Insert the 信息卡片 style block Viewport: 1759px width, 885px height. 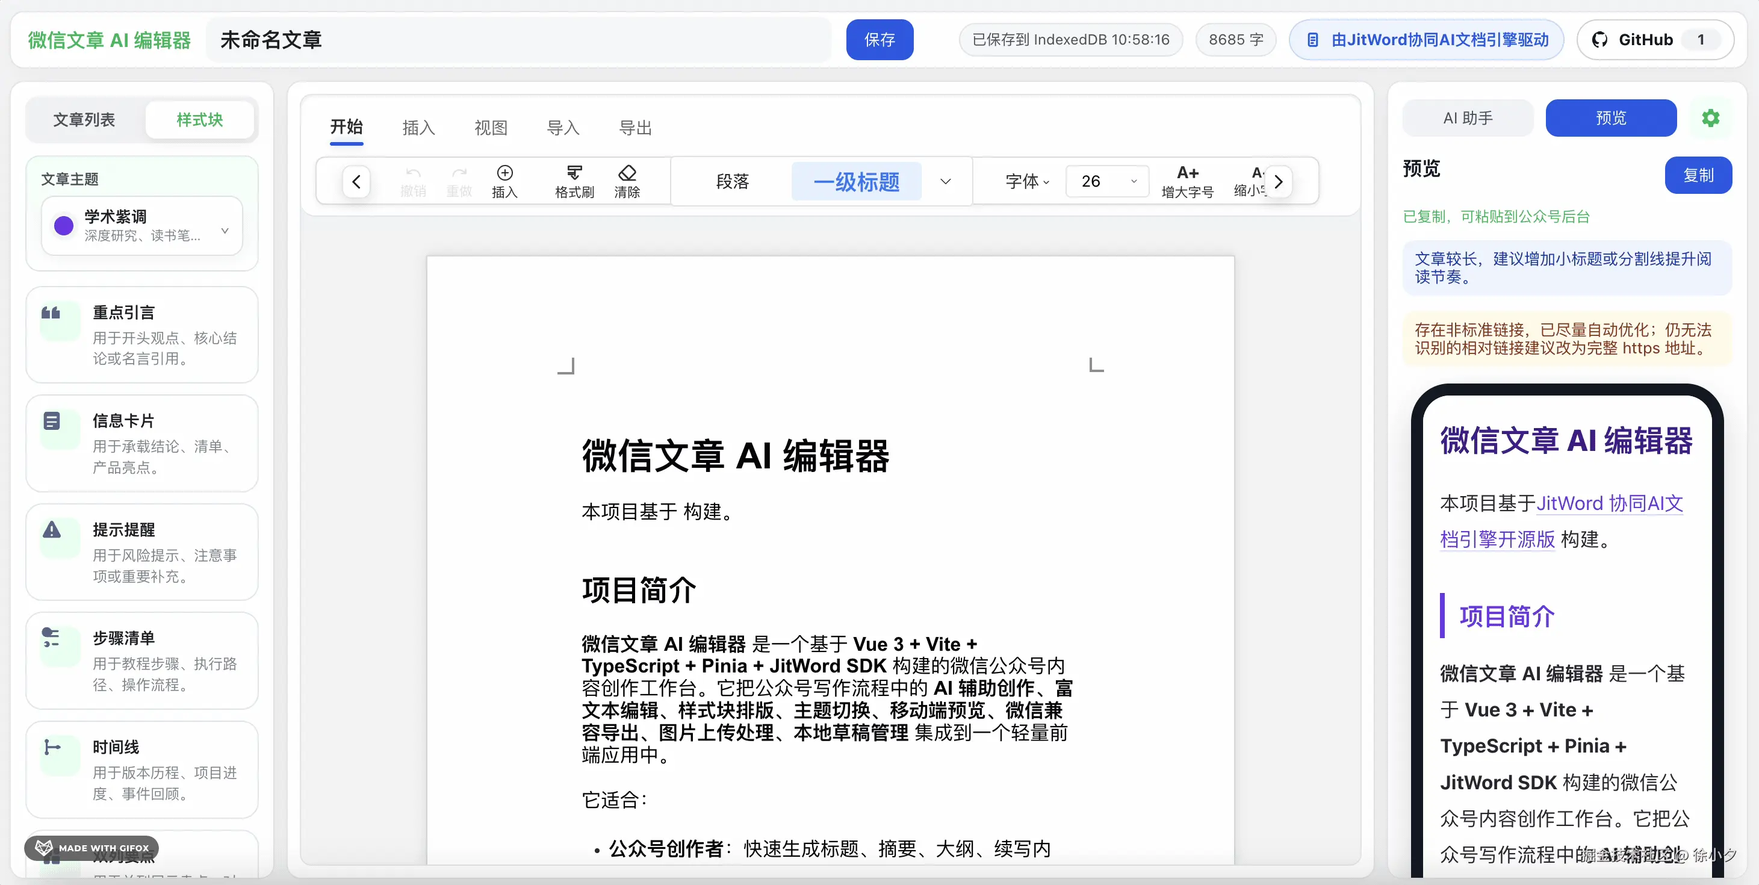[x=142, y=443]
